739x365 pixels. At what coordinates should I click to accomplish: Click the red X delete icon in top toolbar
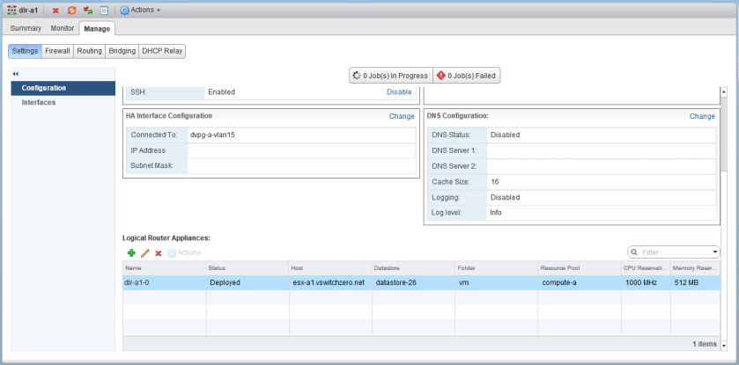tap(55, 11)
